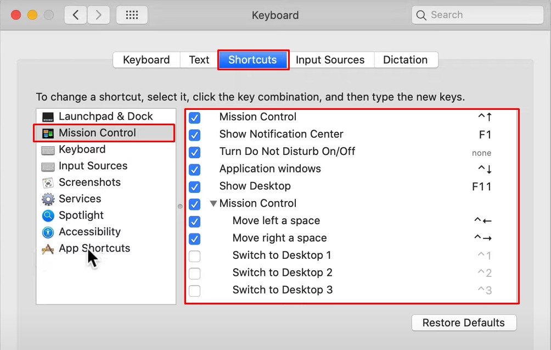Click the Launchpad & Dock category icon
Screen dimensions: 551x350
tap(48, 116)
